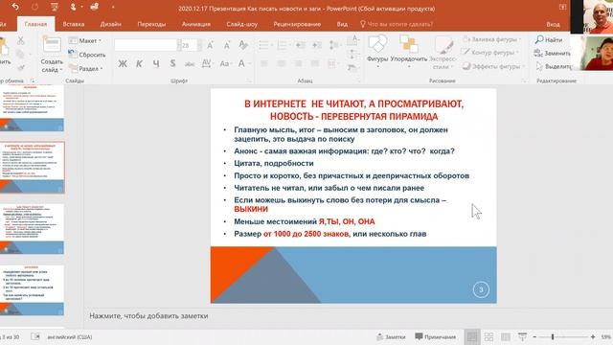This screenshot has height=345, width=613.
Task: Open the Анимация (Animations) tab
Action: pyautogui.click(x=196, y=24)
